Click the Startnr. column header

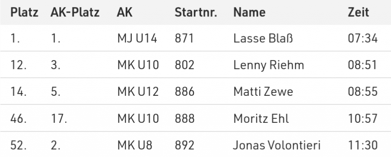tap(196, 13)
